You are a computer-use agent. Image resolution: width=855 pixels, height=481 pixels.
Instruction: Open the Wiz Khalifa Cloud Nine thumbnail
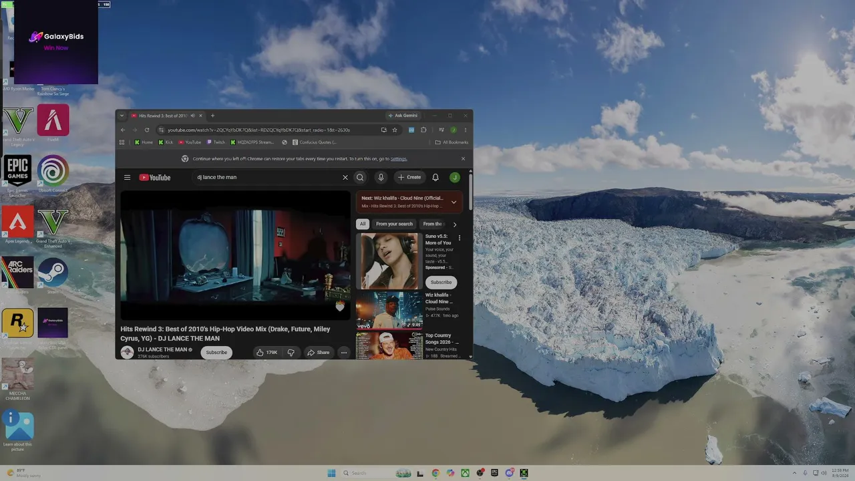389,310
